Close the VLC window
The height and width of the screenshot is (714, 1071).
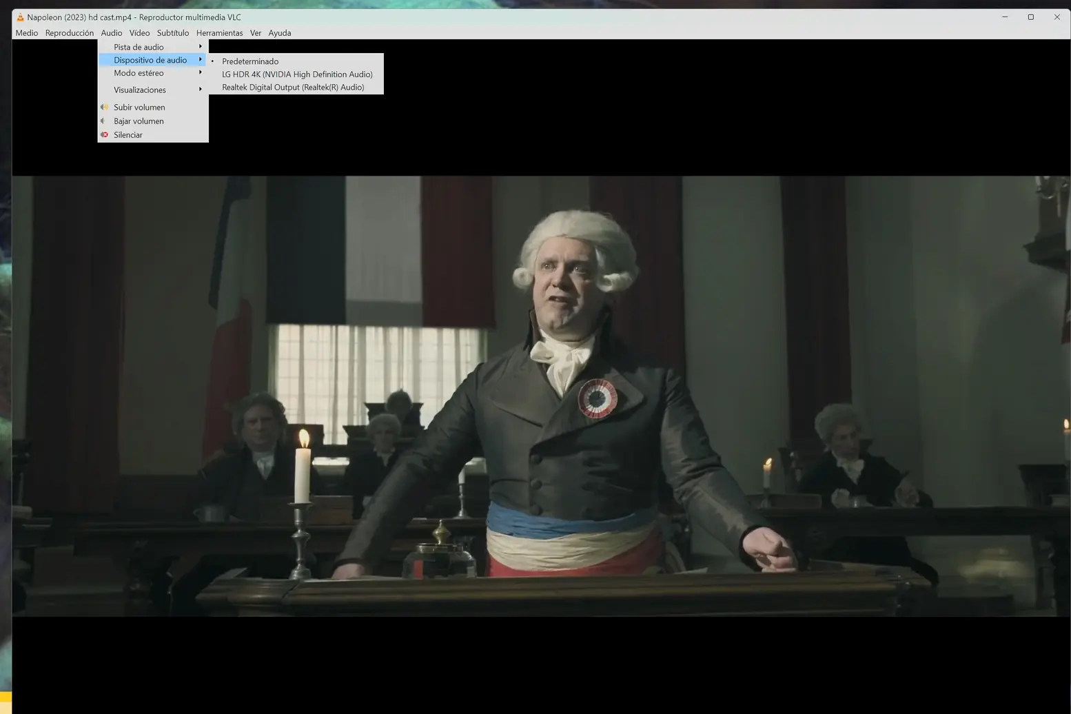[x=1057, y=17]
